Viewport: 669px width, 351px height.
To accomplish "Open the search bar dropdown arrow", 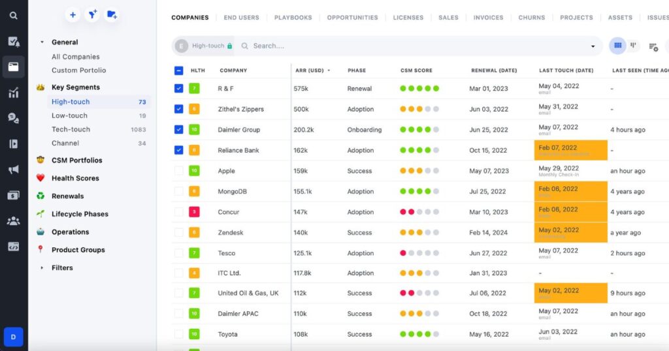I will pos(593,46).
